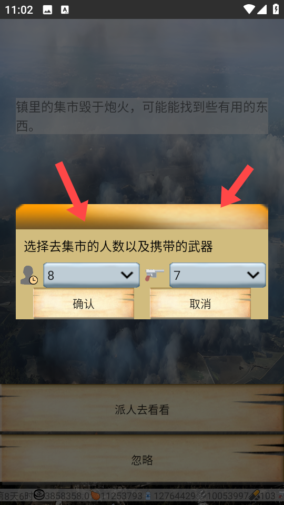This screenshot has width=284, height=505.
Task: Tap the chain-link materials icon in status bar
Action: [x=201, y=496]
